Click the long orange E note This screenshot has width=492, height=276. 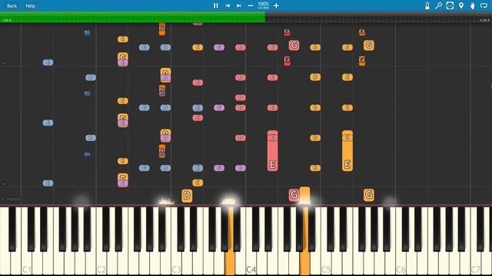pyautogui.click(x=347, y=151)
